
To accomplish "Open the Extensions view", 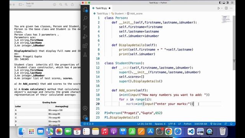I will [85, 46].
